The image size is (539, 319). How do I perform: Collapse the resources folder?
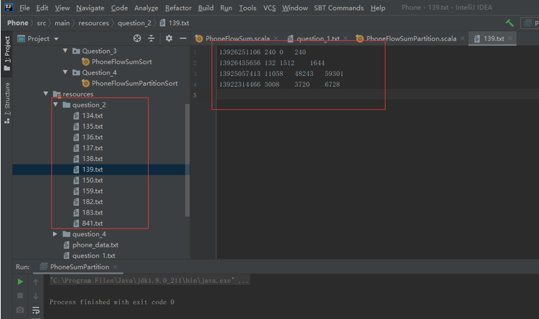[46, 94]
